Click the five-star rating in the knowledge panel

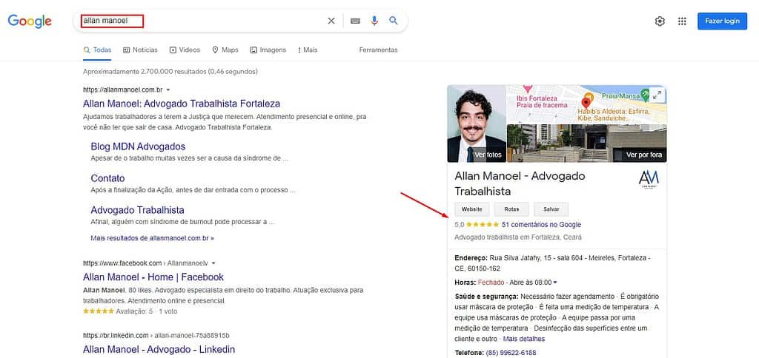(482, 225)
